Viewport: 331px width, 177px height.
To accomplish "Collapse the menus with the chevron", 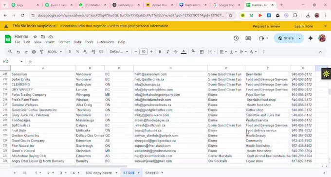I will (320, 52).
